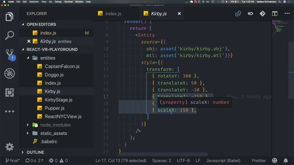Select the Kirby.js editor tab

pyautogui.click(x=158, y=14)
